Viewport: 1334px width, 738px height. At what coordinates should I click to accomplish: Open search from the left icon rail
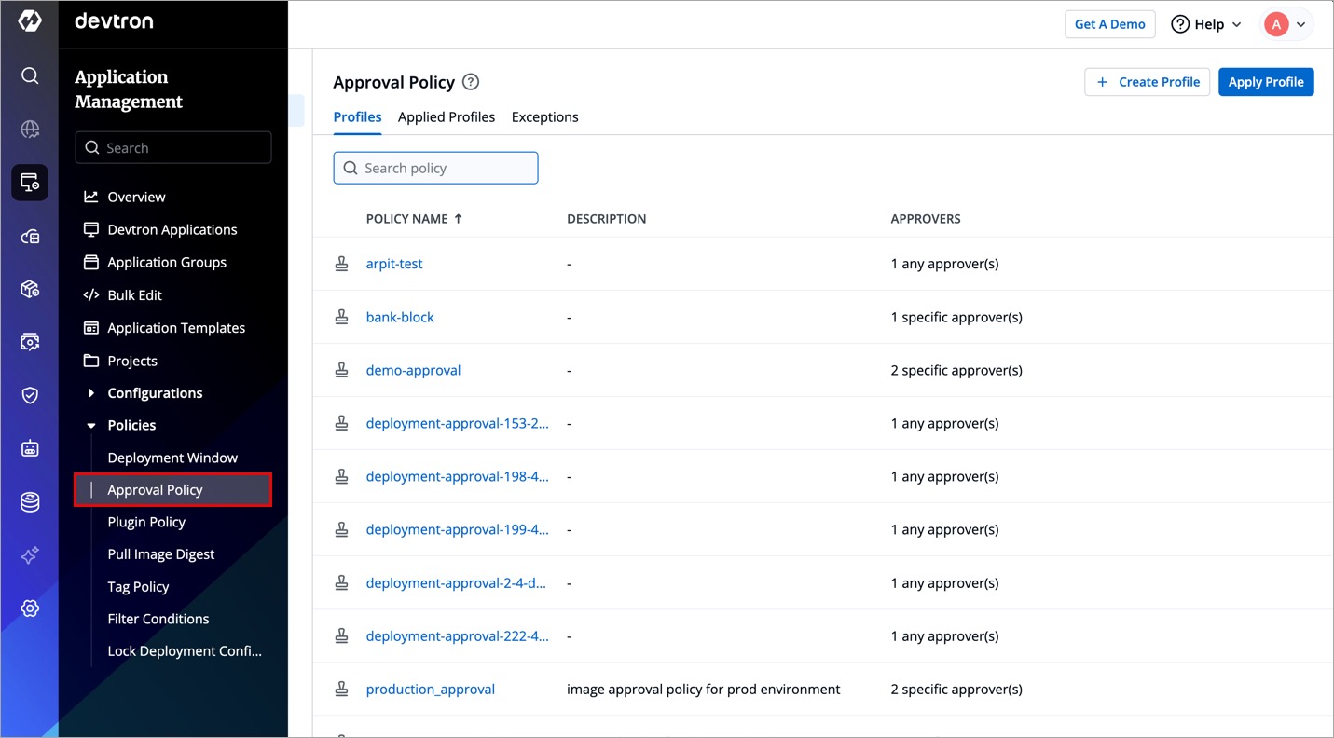[x=30, y=75]
